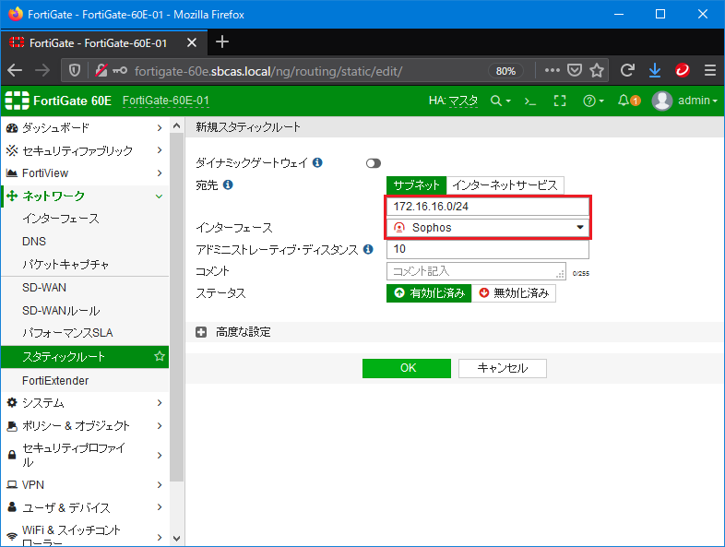Open the インターフェース sidebar item

click(x=85, y=219)
